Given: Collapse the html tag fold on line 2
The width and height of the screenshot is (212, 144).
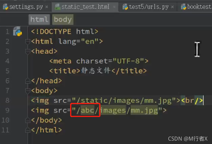Looking at the screenshot, I should (27, 41).
